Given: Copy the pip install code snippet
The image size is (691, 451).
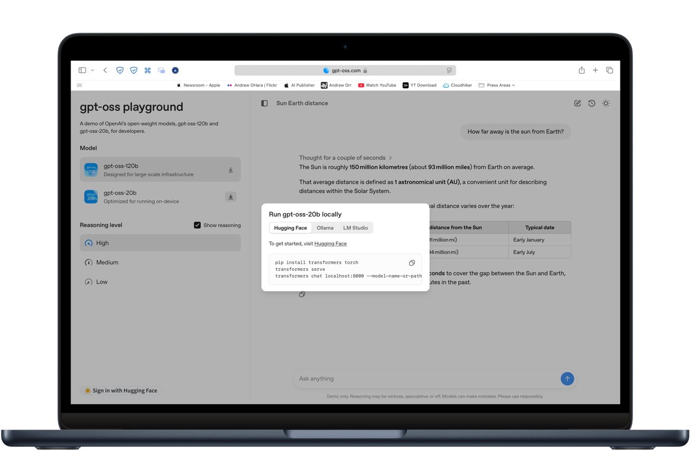Looking at the screenshot, I should click(412, 263).
